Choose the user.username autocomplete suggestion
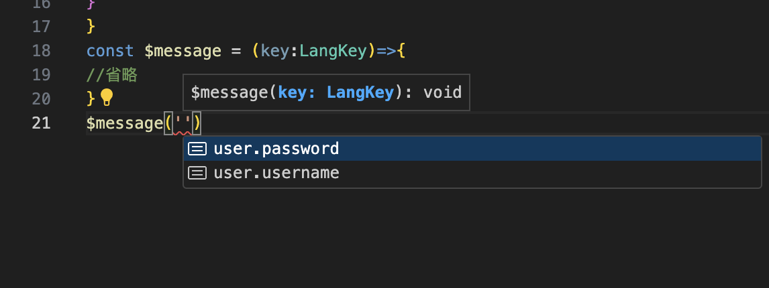Image resolution: width=769 pixels, height=288 pixels. (x=276, y=173)
